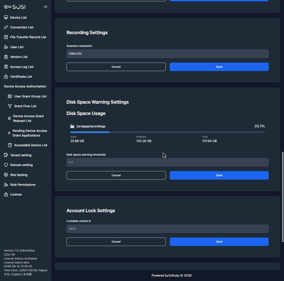The image size is (284, 281).
Task: Open Device List page
Action: tap(18, 17)
